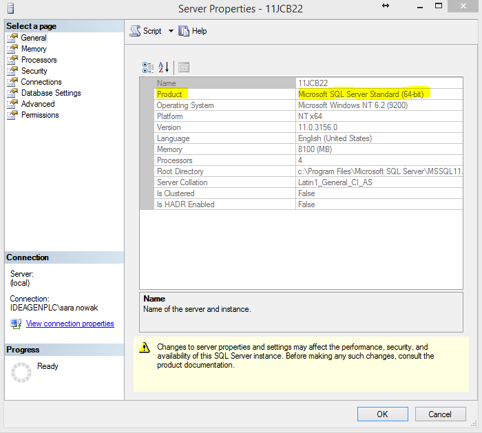This screenshot has height=433, width=482.
Task: Open the Memory page
Action: click(34, 49)
